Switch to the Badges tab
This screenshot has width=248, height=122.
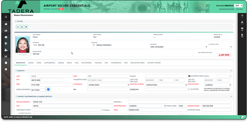point(61,63)
